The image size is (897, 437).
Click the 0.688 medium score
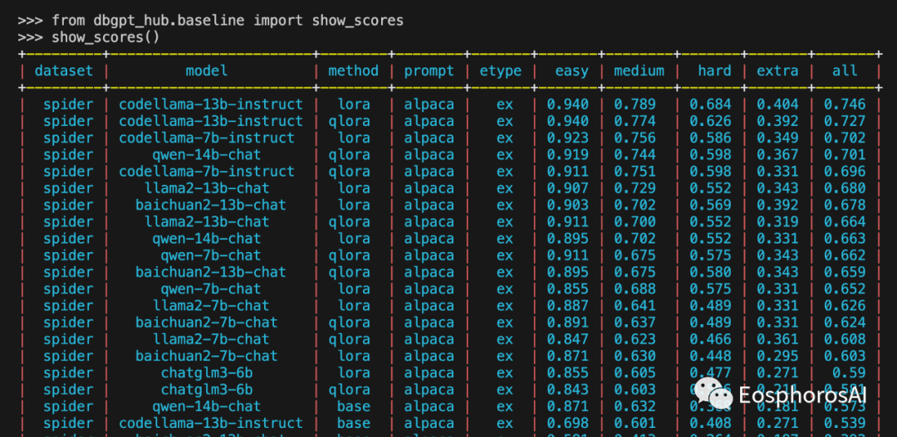coord(635,289)
